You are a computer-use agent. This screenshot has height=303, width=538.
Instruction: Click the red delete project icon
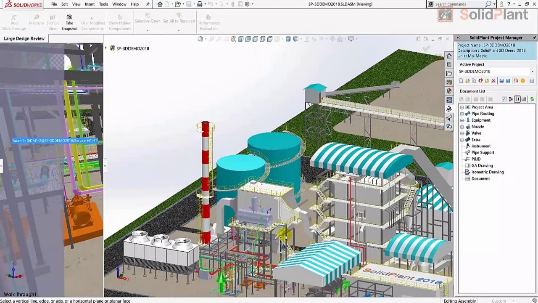493,81
